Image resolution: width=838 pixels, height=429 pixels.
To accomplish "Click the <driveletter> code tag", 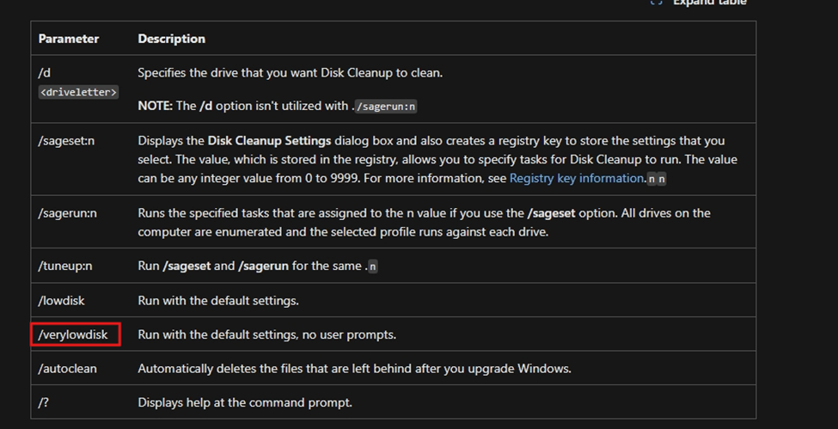I will pos(78,92).
